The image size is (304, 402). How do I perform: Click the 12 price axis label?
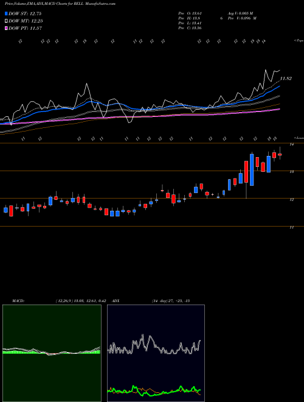coord(291,200)
